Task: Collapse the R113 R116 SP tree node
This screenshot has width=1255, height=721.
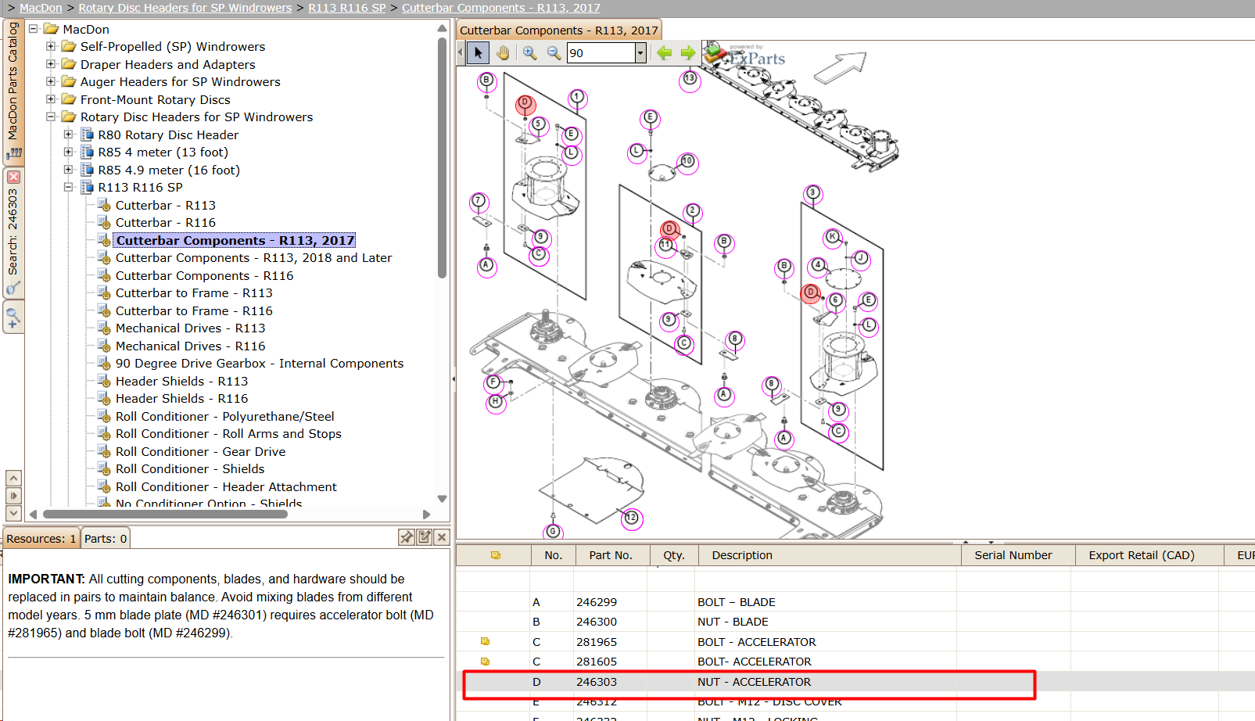Action: [68, 188]
